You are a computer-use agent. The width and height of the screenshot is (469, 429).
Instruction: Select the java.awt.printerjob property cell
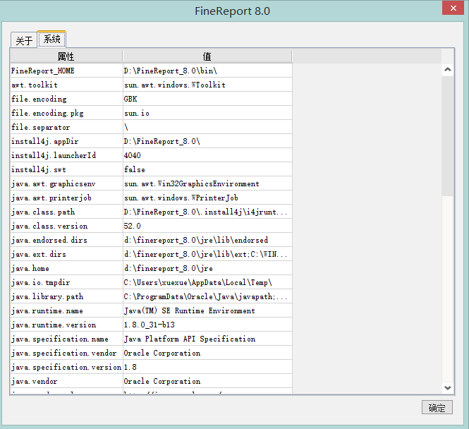[x=66, y=198]
